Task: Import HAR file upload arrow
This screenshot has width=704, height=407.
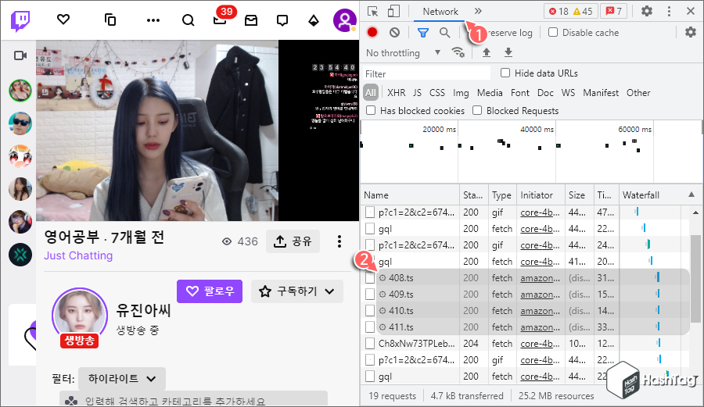Action: 487,52
